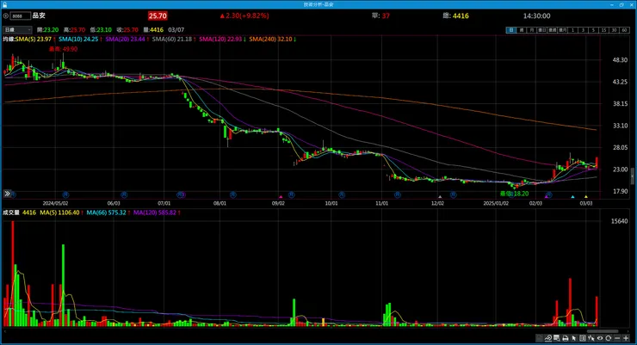Click the monthly marker icon near 10/01
Screen dimensions: 637x345
342,194
